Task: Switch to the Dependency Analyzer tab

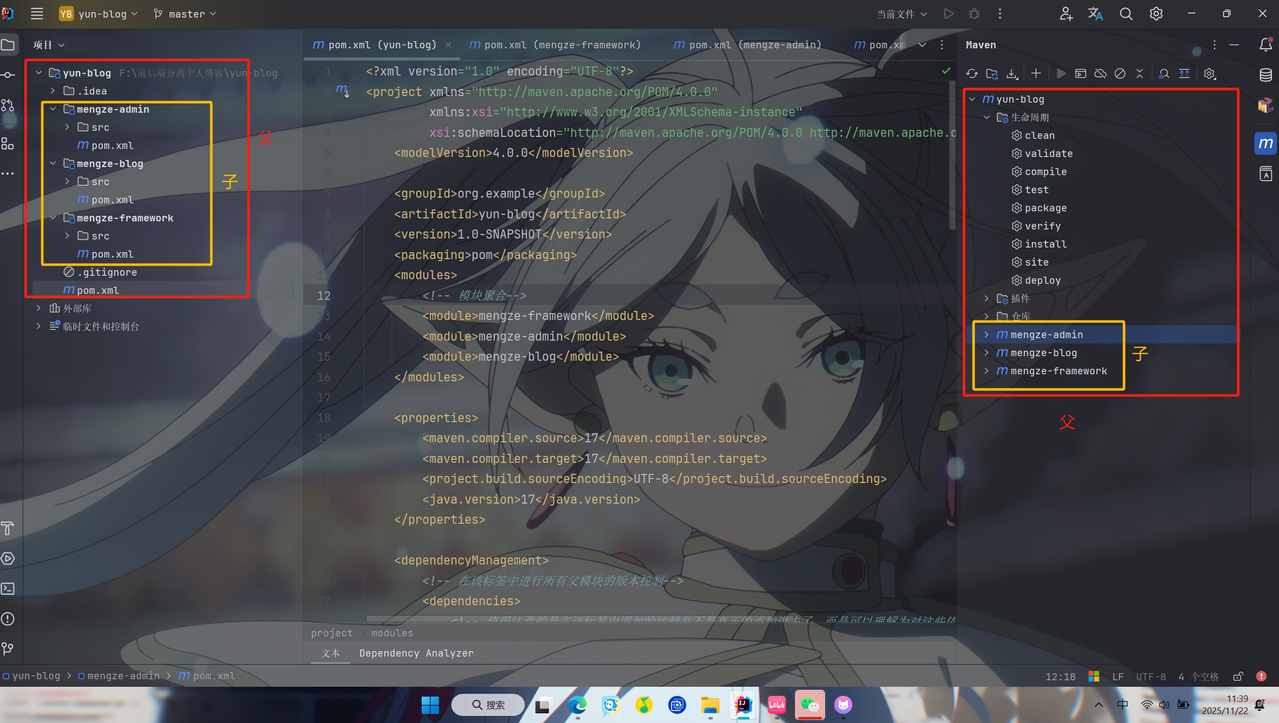Action: (x=416, y=653)
